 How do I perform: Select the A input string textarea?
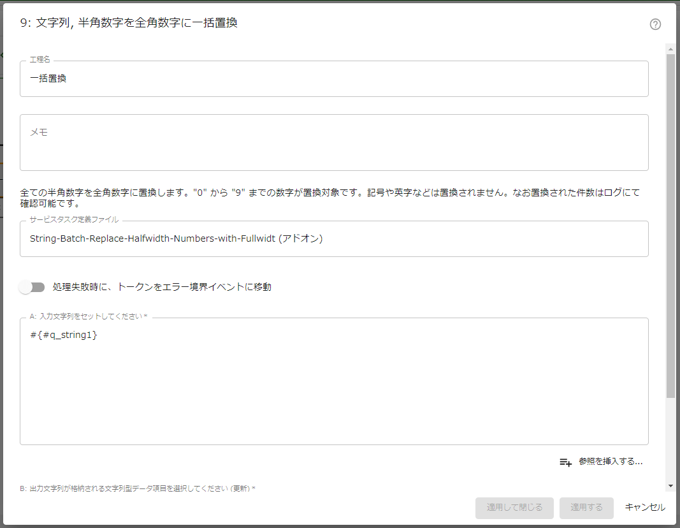pos(333,383)
